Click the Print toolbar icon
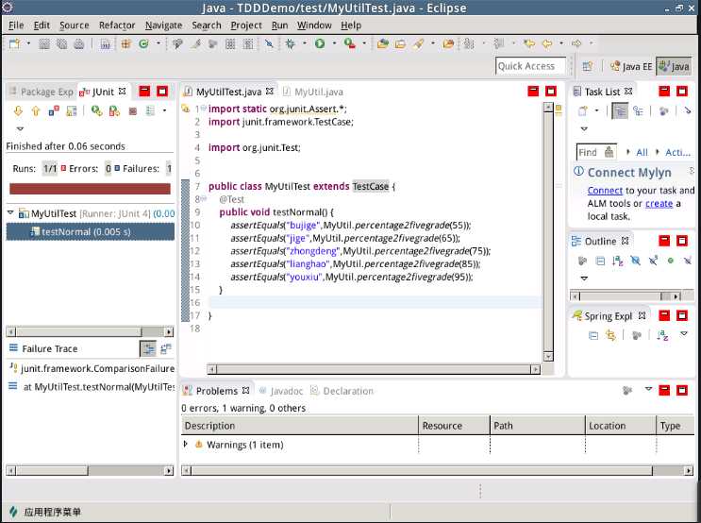Viewport: 701px width, 523px height. 78,43
